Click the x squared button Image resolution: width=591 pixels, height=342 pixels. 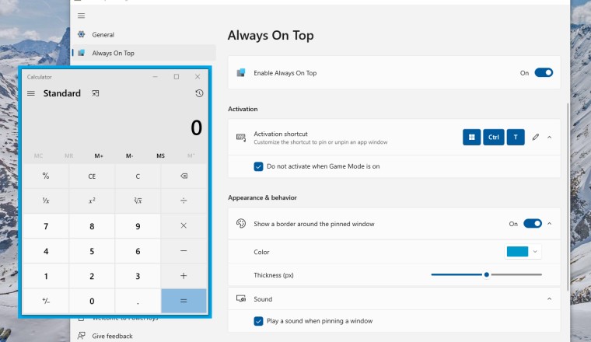coord(92,201)
